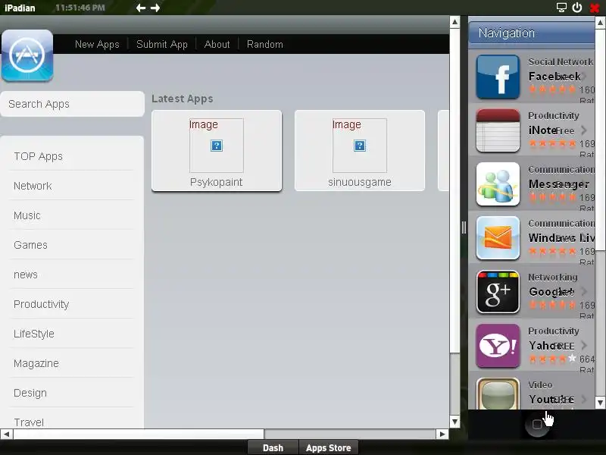This screenshot has height=455, width=606.
Task: Click the sinuousgame app name
Action: click(359, 182)
